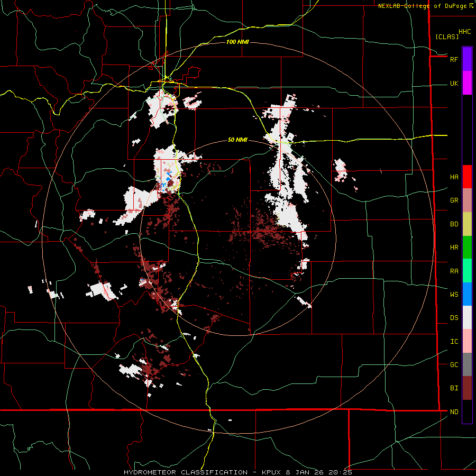Click the RA light-green legend swatch

(467, 271)
